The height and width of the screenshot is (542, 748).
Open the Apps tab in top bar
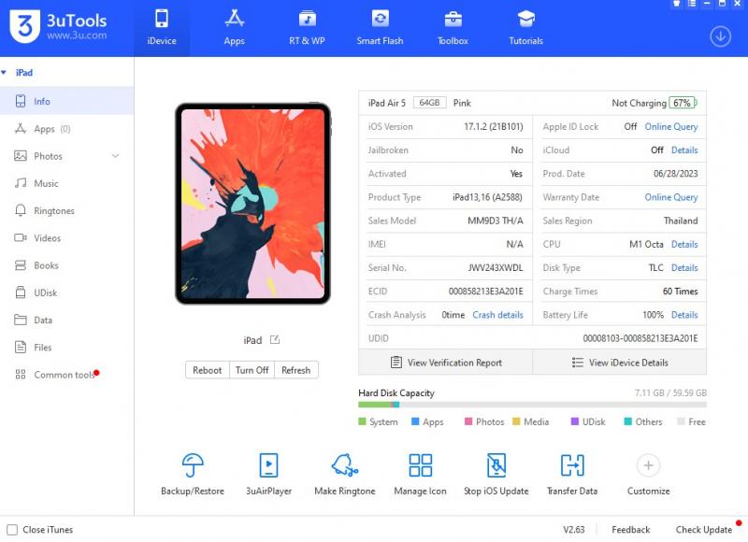pos(235,28)
